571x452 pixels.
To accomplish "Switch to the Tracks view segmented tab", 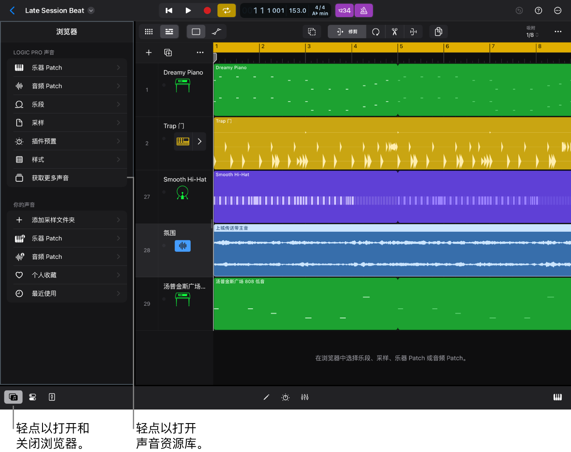I will tap(169, 32).
